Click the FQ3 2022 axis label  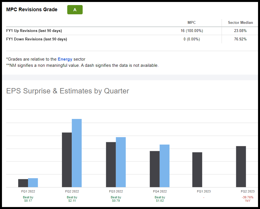pyautogui.click(x=116, y=191)
